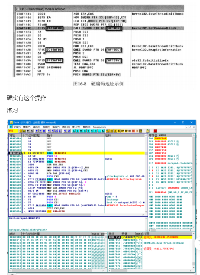
Task: Click the yellow H plugin icon
Action: (115, 131)
